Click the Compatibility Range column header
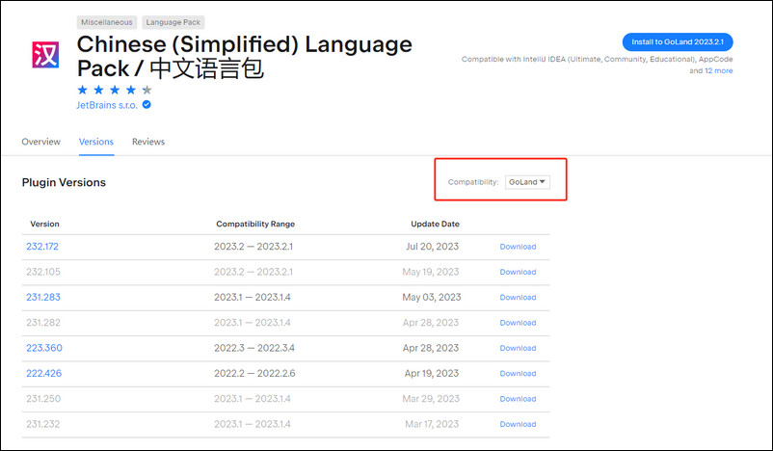Viewport: 773px width, 451px height. (255, 224)
